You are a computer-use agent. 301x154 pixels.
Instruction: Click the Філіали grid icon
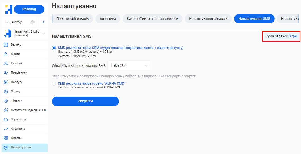[x=6, y=138]
